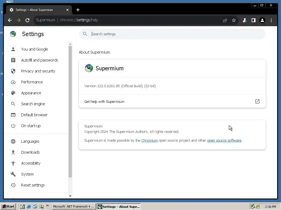This screenshot has height=210, width=281.
Task: Click the You and Google person icon
Action: pos(13,49)
